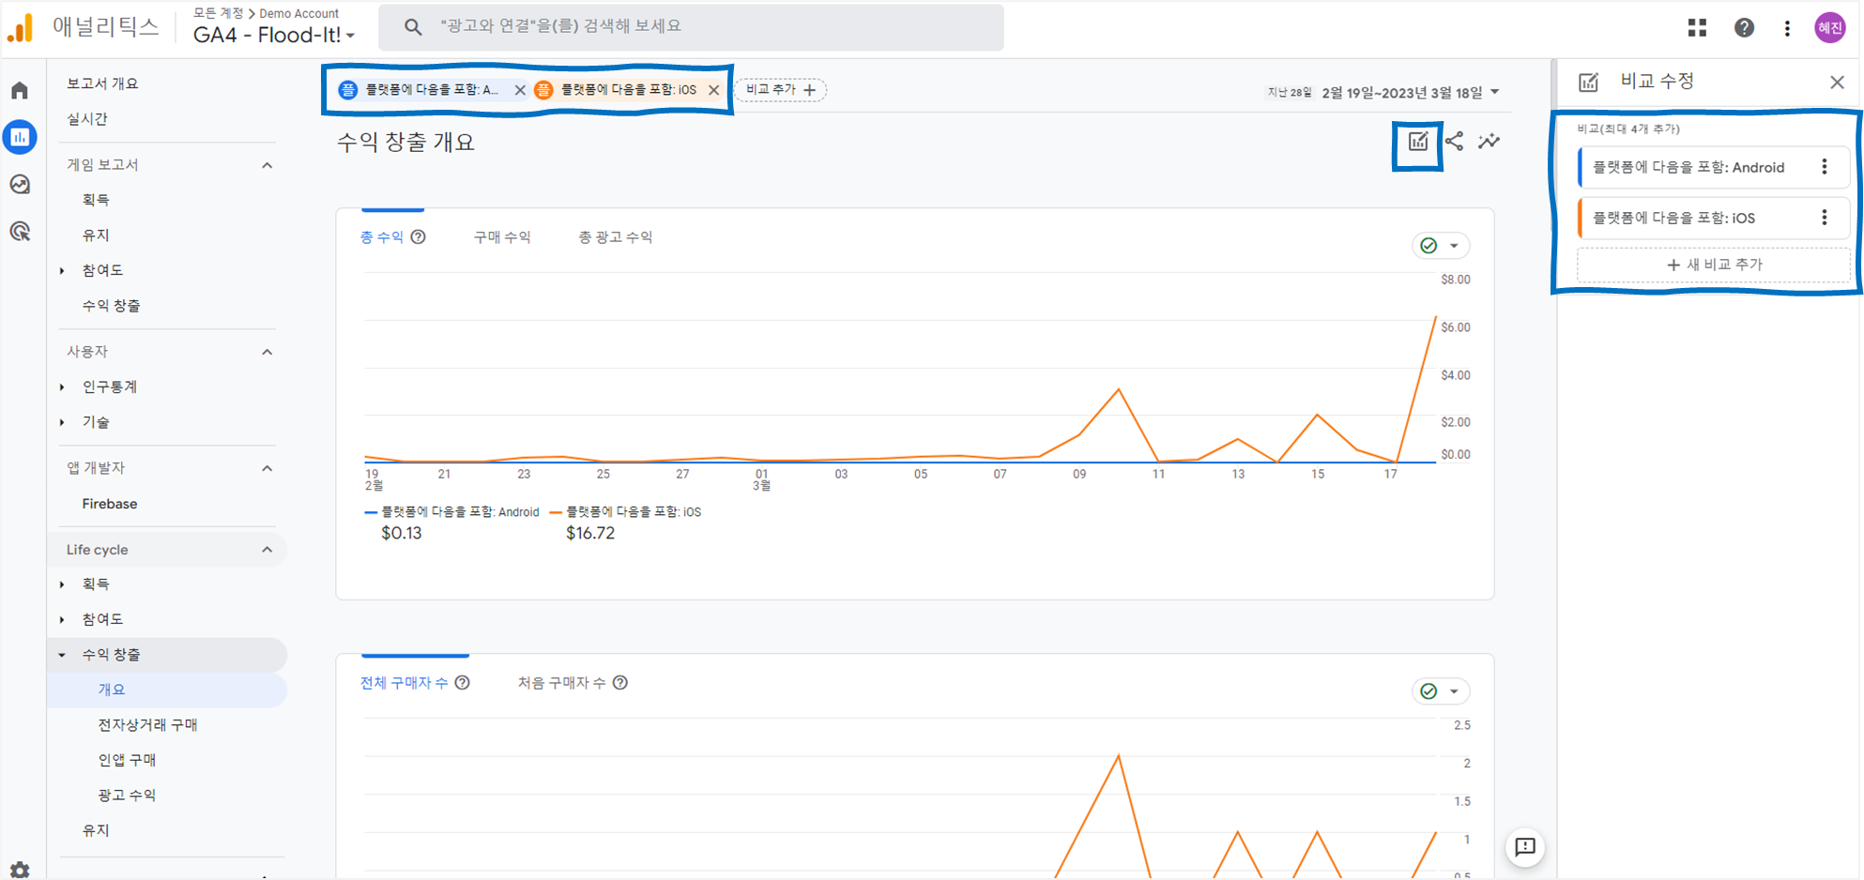Close the 비교 수정 panel
The height and width of the screenshot is (880, 1864).
(1837, 83)
